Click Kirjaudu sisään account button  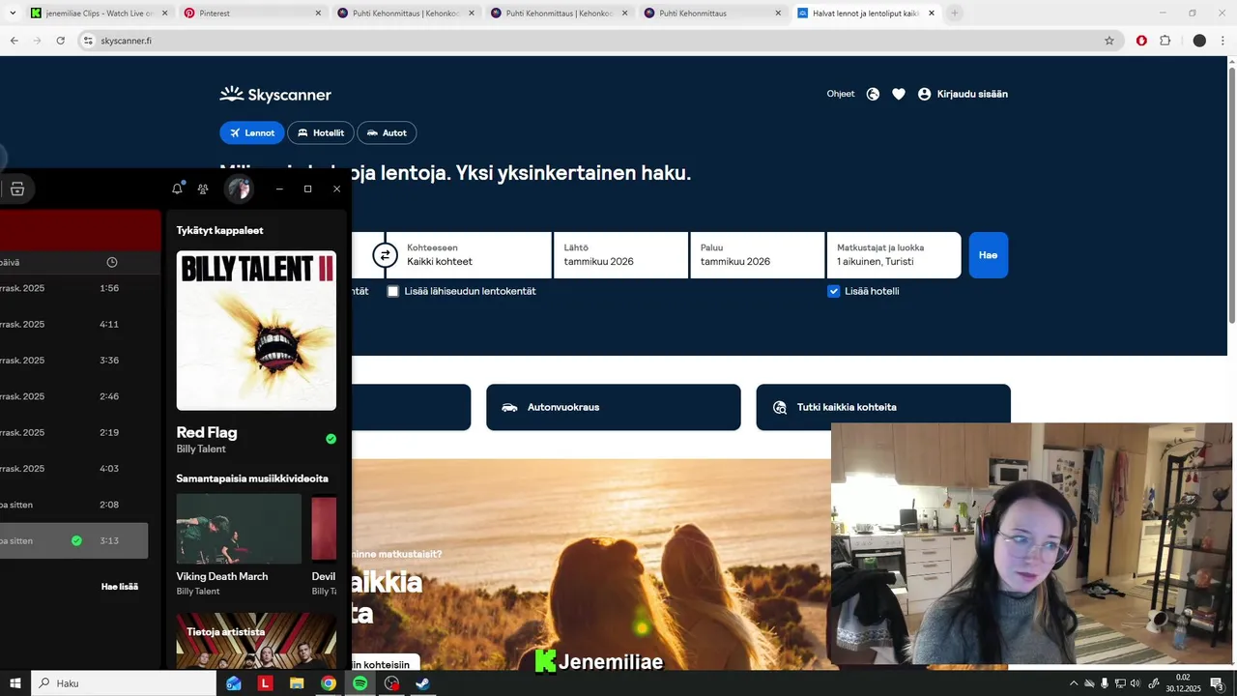click(x=963, y=94)
